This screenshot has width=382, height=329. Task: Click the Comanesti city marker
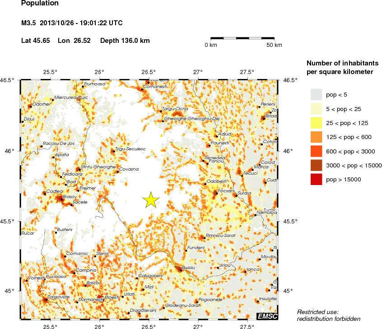(142, 90)
